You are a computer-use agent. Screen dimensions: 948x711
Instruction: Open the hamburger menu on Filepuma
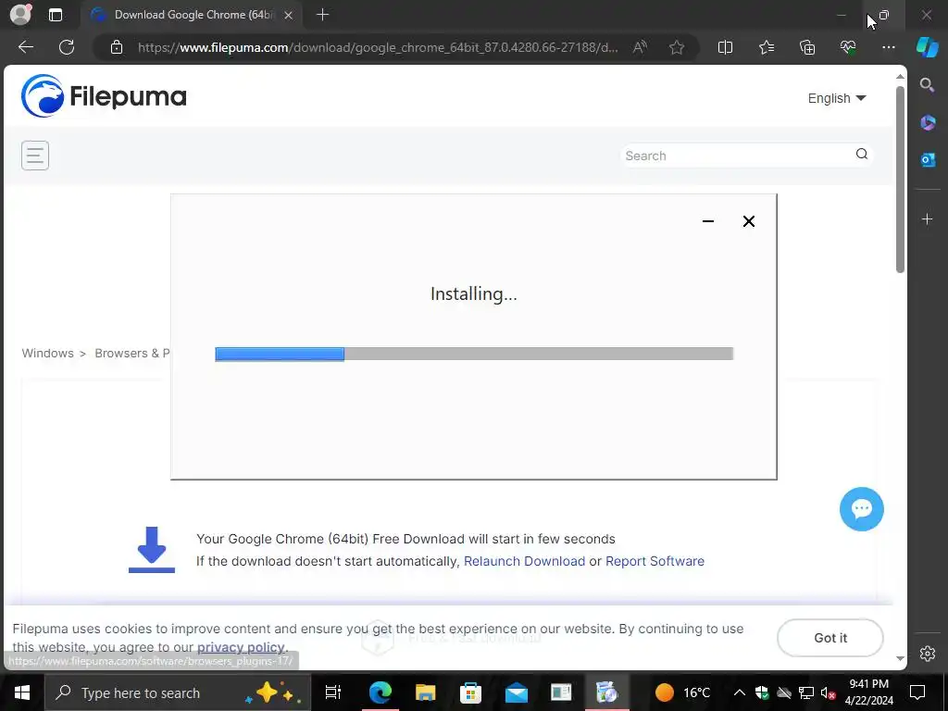tap(35, 156)
